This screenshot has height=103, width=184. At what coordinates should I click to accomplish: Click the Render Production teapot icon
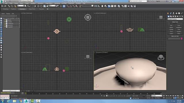129,6
